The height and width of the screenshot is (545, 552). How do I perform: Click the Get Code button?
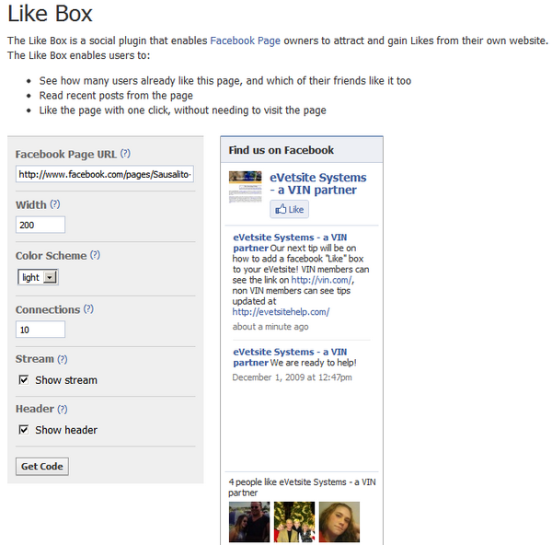[42, 467]
